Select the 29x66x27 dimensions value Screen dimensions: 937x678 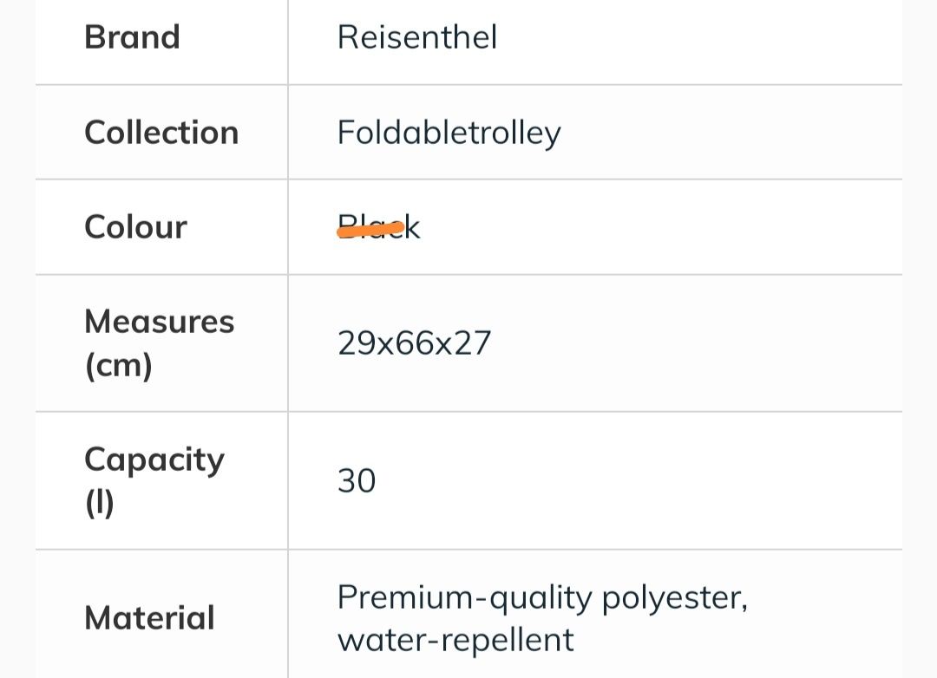pos(414,343)
